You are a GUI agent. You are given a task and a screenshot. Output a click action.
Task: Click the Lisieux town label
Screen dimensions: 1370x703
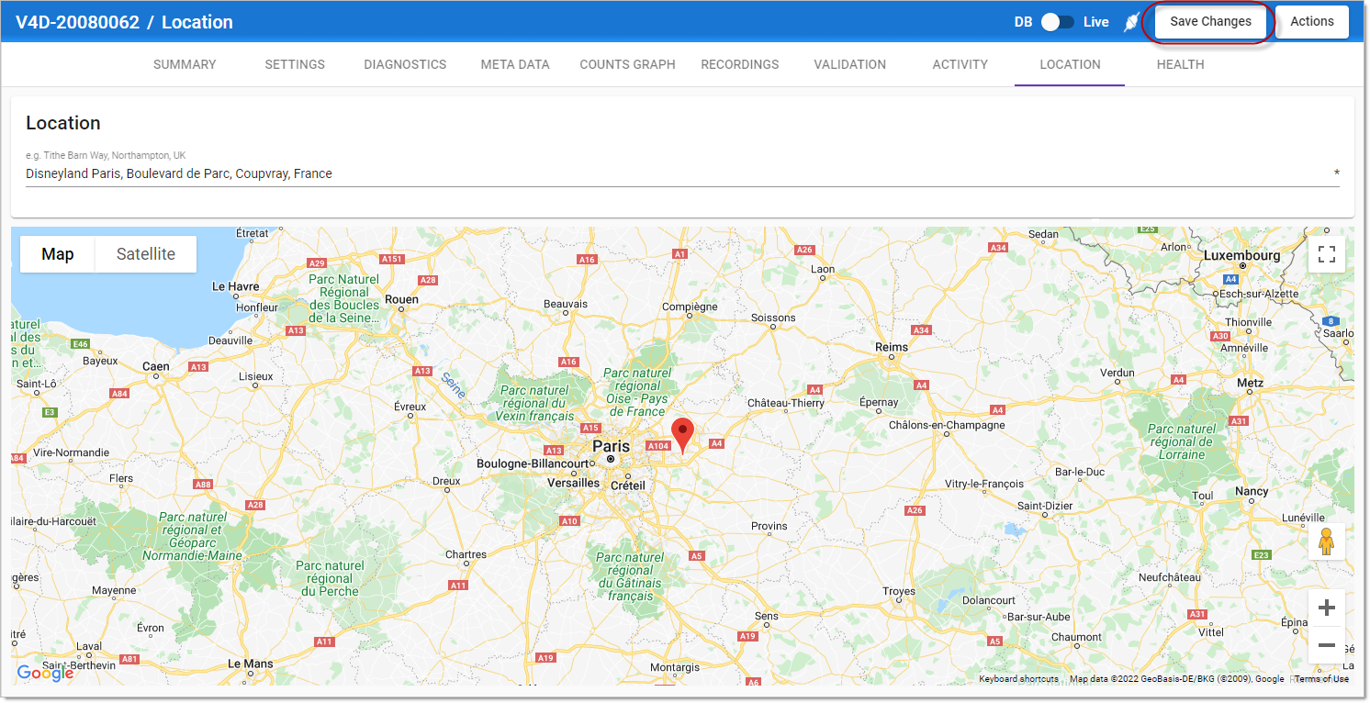pos(255,376)
